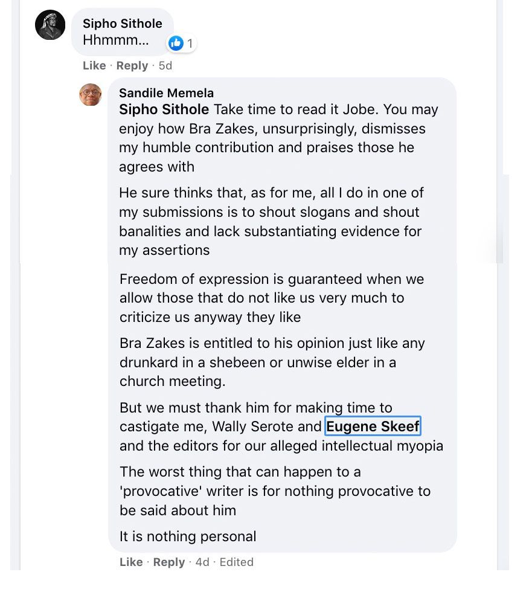
Task: Click the "Bra Zakes is entitled" paragraph
Action: tap(272, 362)
